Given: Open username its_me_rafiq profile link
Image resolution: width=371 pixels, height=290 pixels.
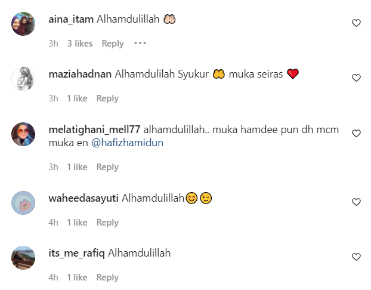Looking at the screenshot, I should [x=77, y=254].
